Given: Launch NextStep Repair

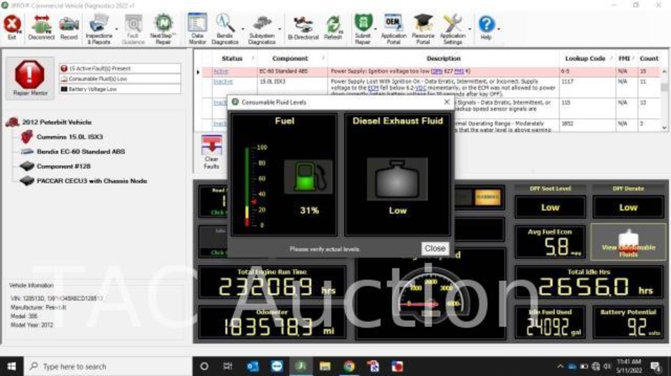Looking at the screenshot, I should coord(163,29).
